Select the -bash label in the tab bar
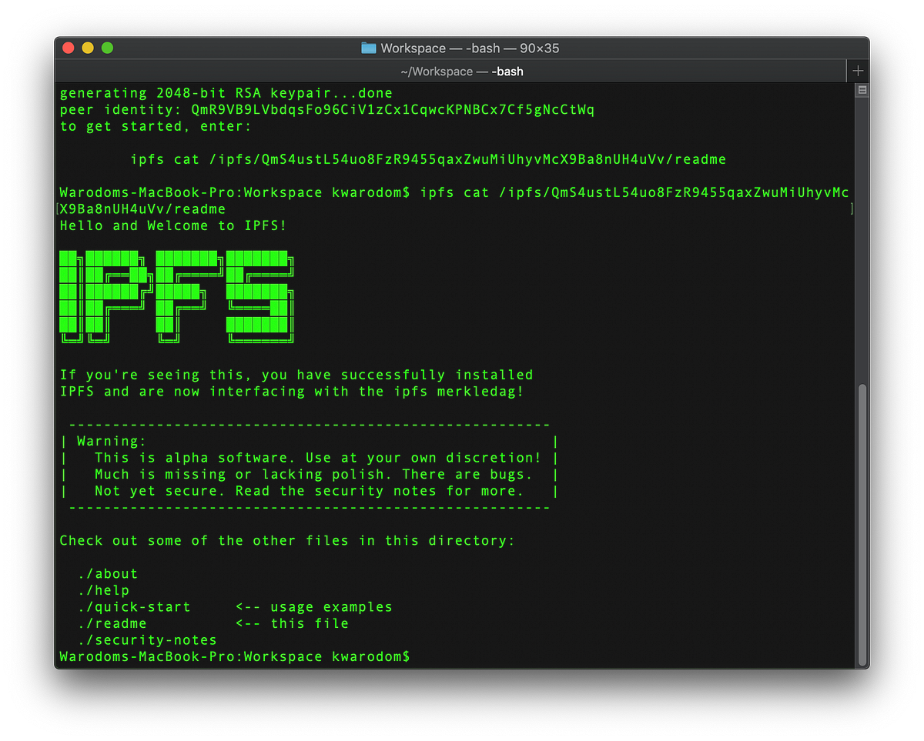 coord(507,71)
